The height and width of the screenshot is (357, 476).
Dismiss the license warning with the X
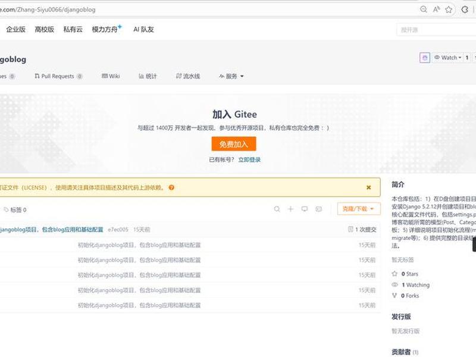(x=368, y=187)
